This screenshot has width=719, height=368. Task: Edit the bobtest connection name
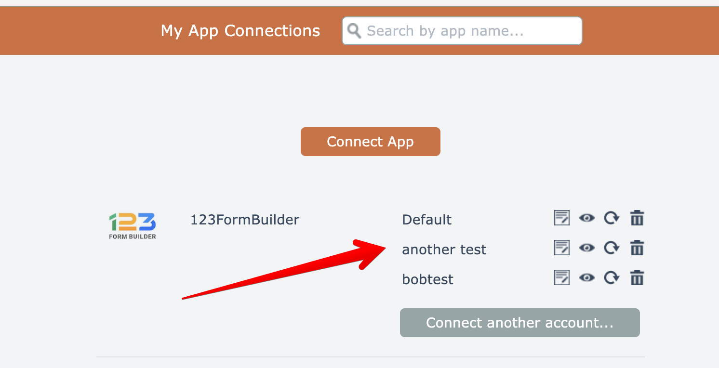(561, 278)
